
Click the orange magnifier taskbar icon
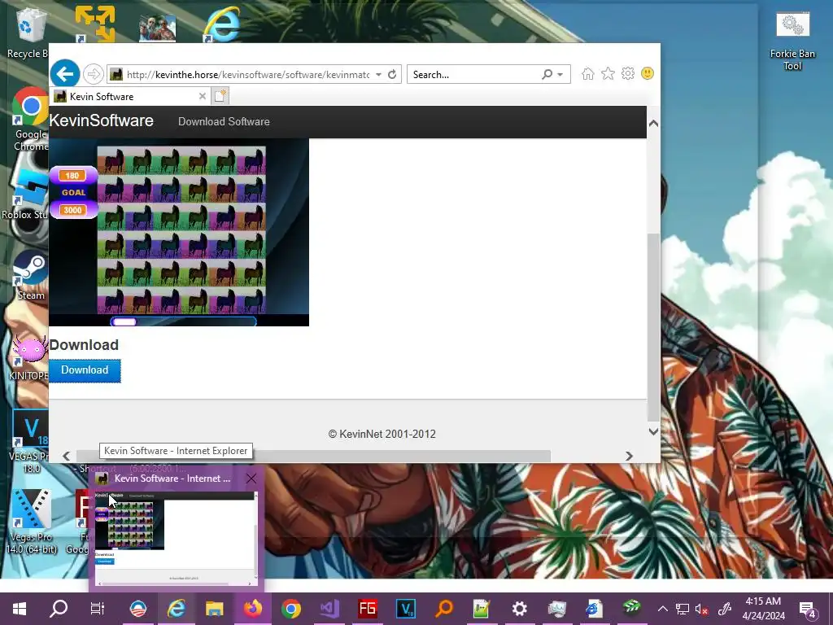444,609
